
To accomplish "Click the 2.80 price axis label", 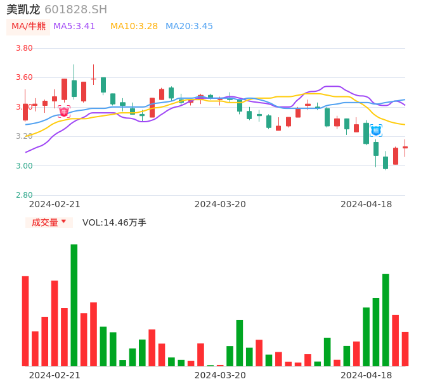I will pyautogui.click(x=24, y=195).
